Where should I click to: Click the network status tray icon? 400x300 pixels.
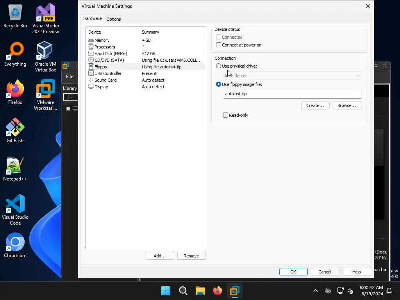pos(340,291)
